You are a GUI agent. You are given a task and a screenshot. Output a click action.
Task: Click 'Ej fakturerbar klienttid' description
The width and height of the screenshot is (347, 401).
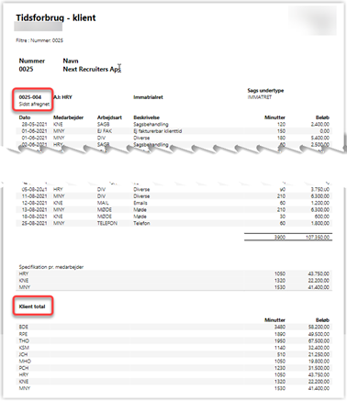point(158,131)
